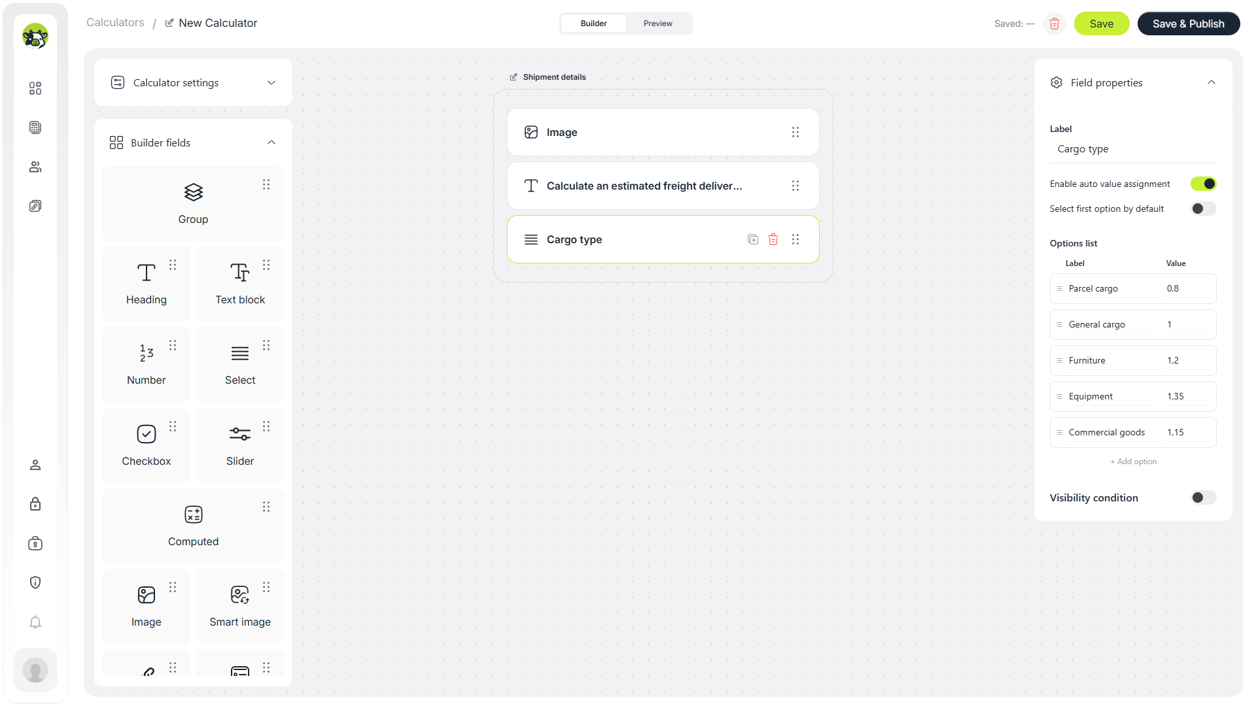Click the Save & Publish button
The image size is (1256, 706).
click(x=1189, y=24)
